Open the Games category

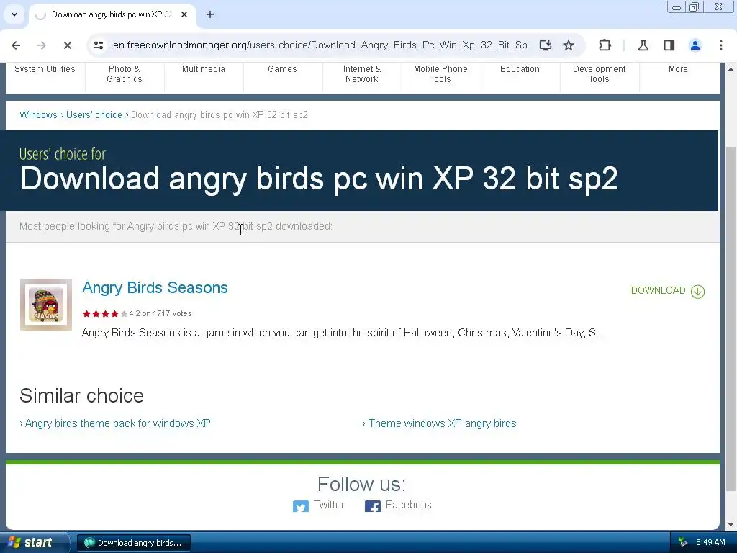click(282, 69)
